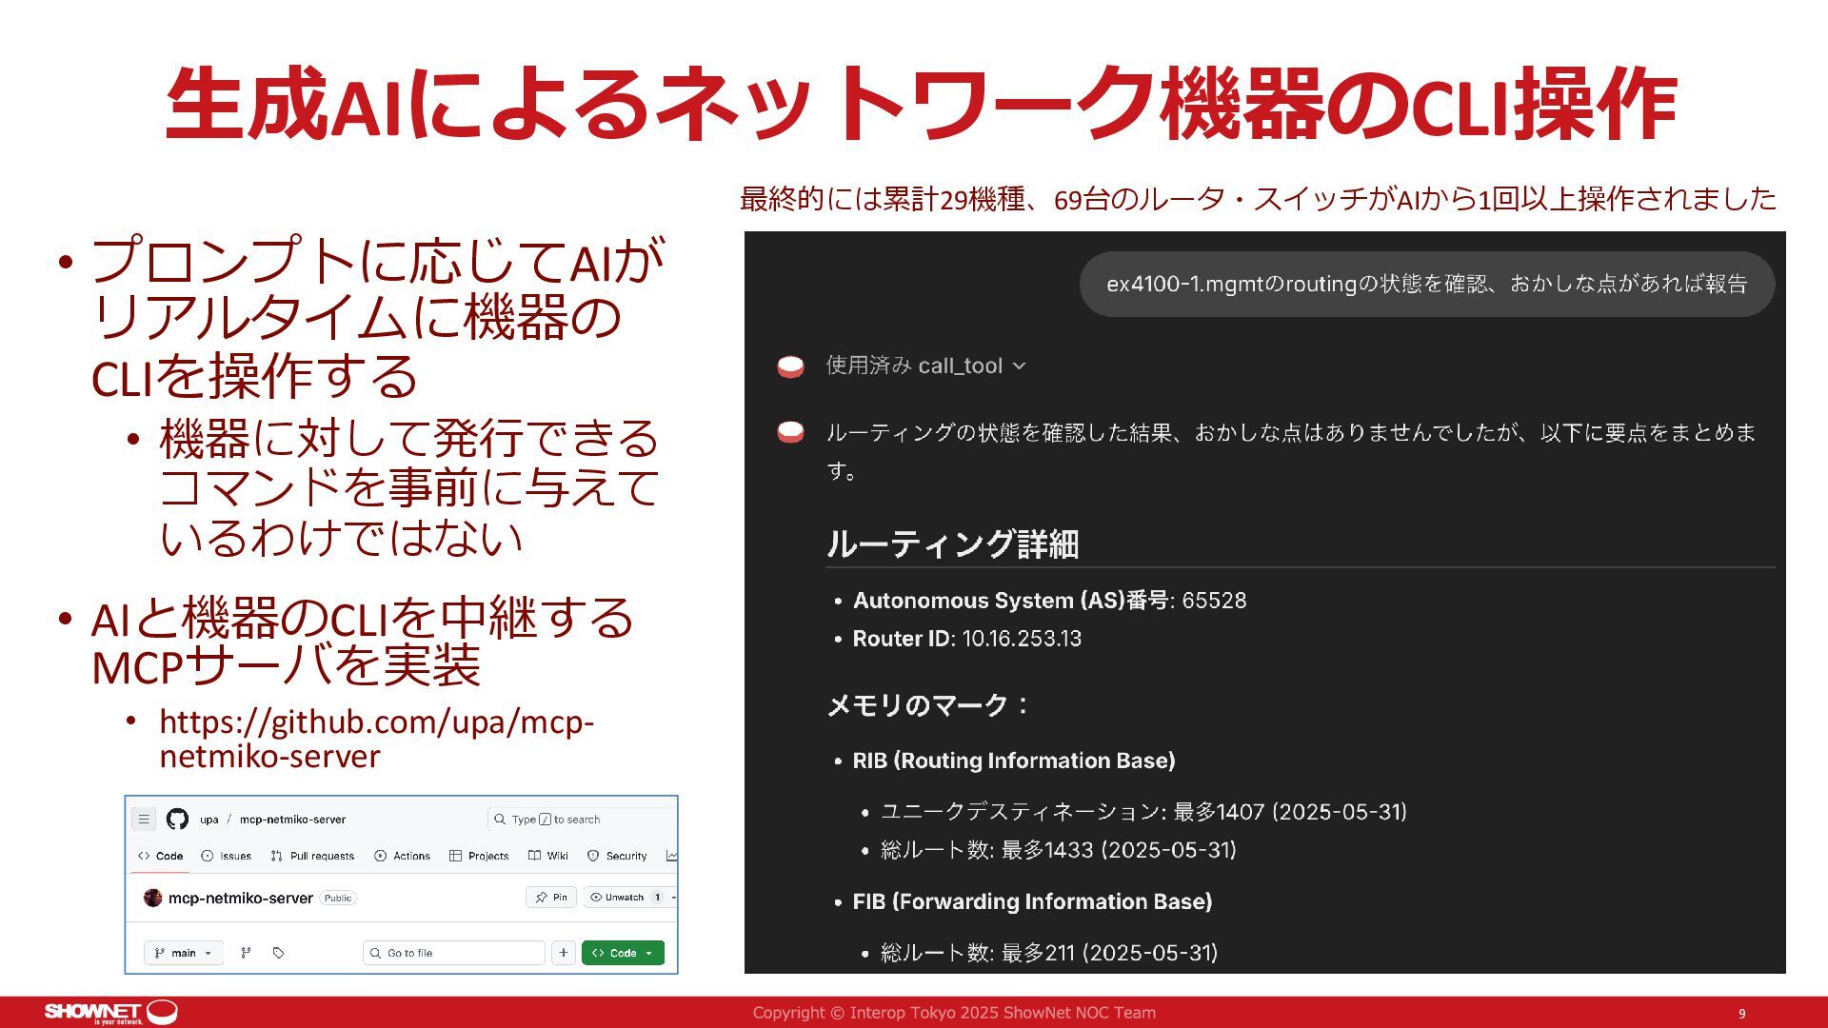Click the repository owner avatar
1828x1028 pixels.
[x=152, y=898]
